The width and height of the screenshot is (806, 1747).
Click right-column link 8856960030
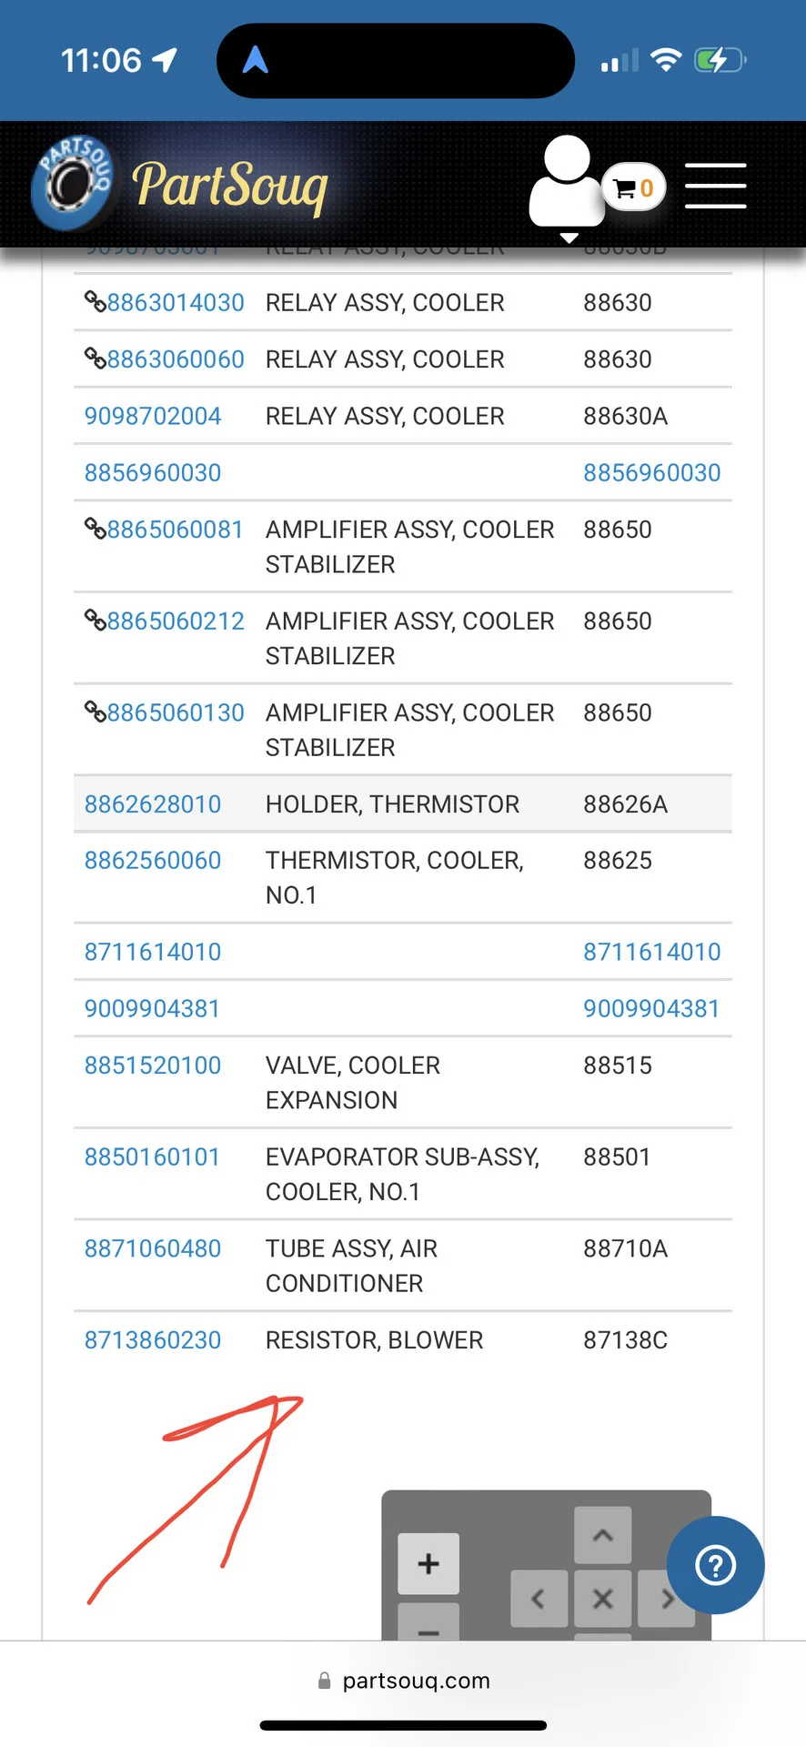pyautogui.click(x=651, y=473)
